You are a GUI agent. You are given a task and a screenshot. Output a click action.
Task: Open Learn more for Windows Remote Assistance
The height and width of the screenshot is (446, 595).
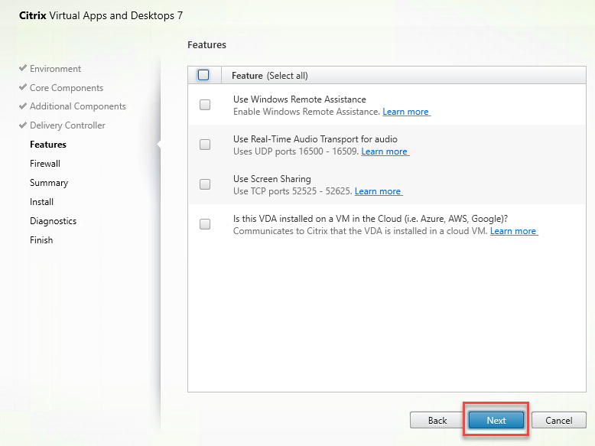405,112
